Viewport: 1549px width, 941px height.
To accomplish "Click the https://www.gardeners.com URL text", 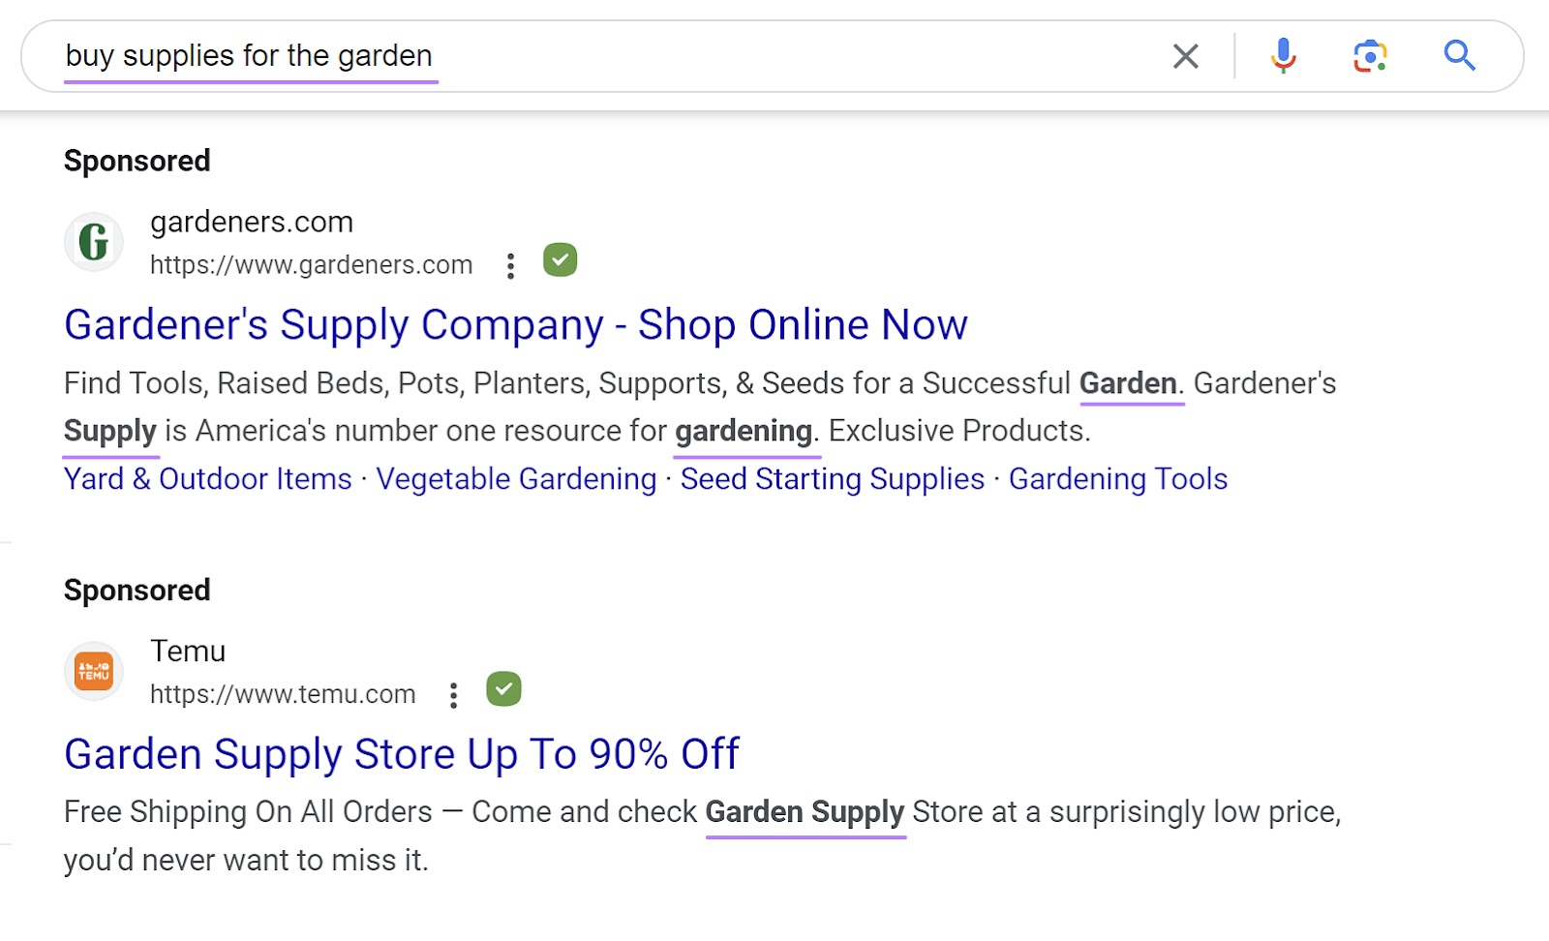I will [x=311, y=264].
